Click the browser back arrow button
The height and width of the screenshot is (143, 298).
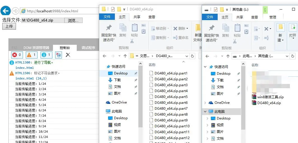tap(6, 11)
